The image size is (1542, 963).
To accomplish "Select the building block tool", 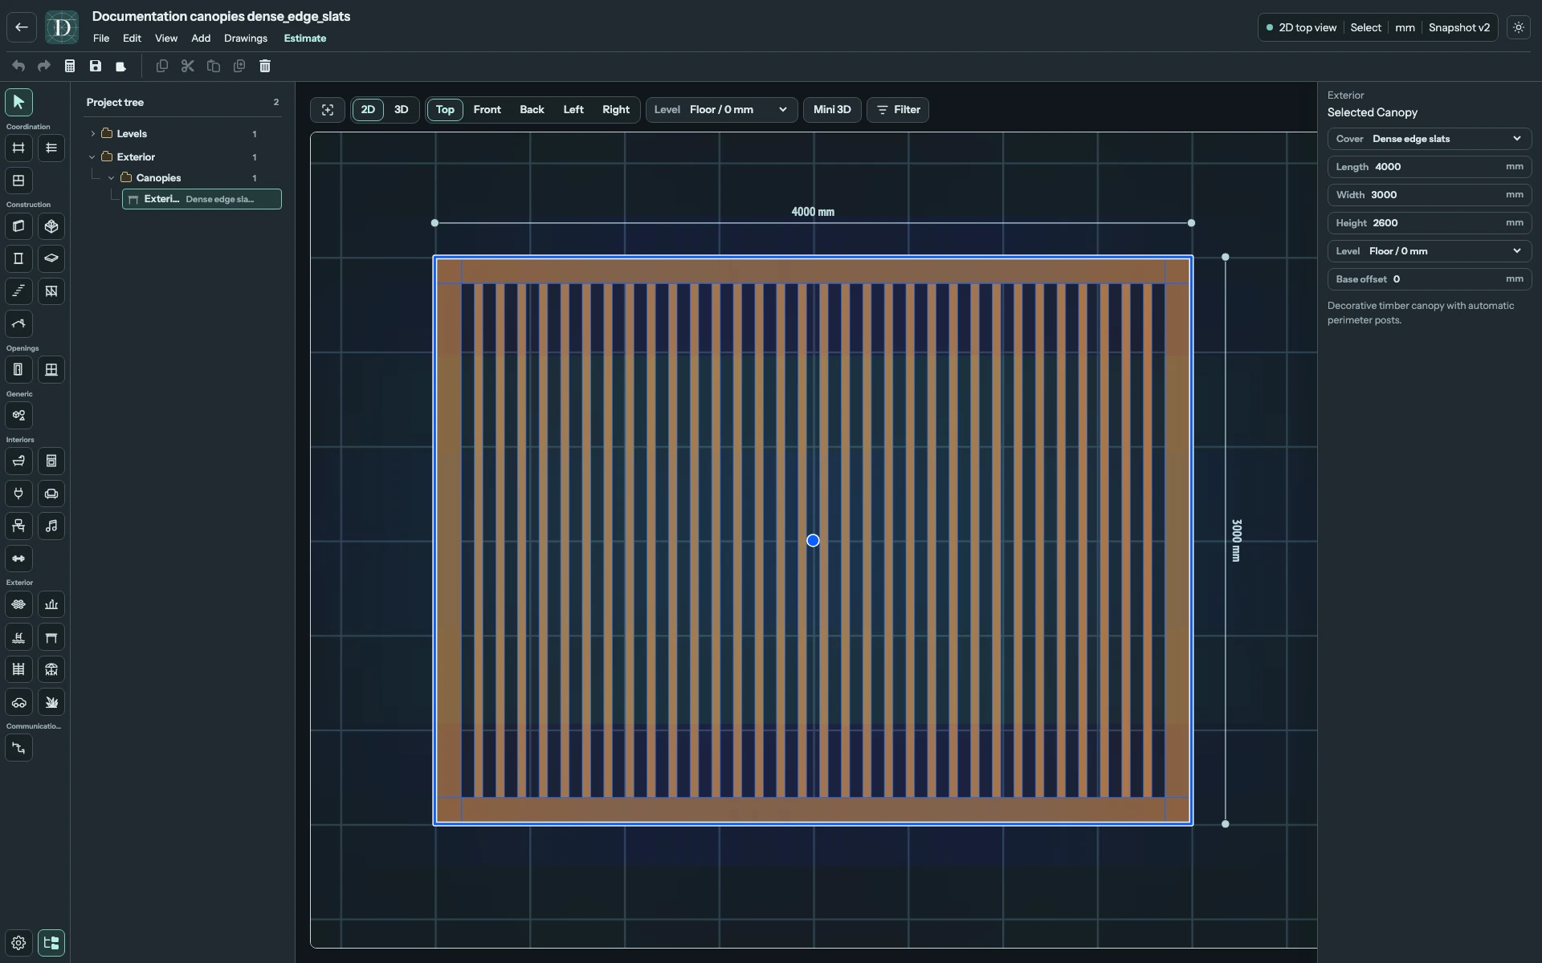I will (x=51, y=226).
